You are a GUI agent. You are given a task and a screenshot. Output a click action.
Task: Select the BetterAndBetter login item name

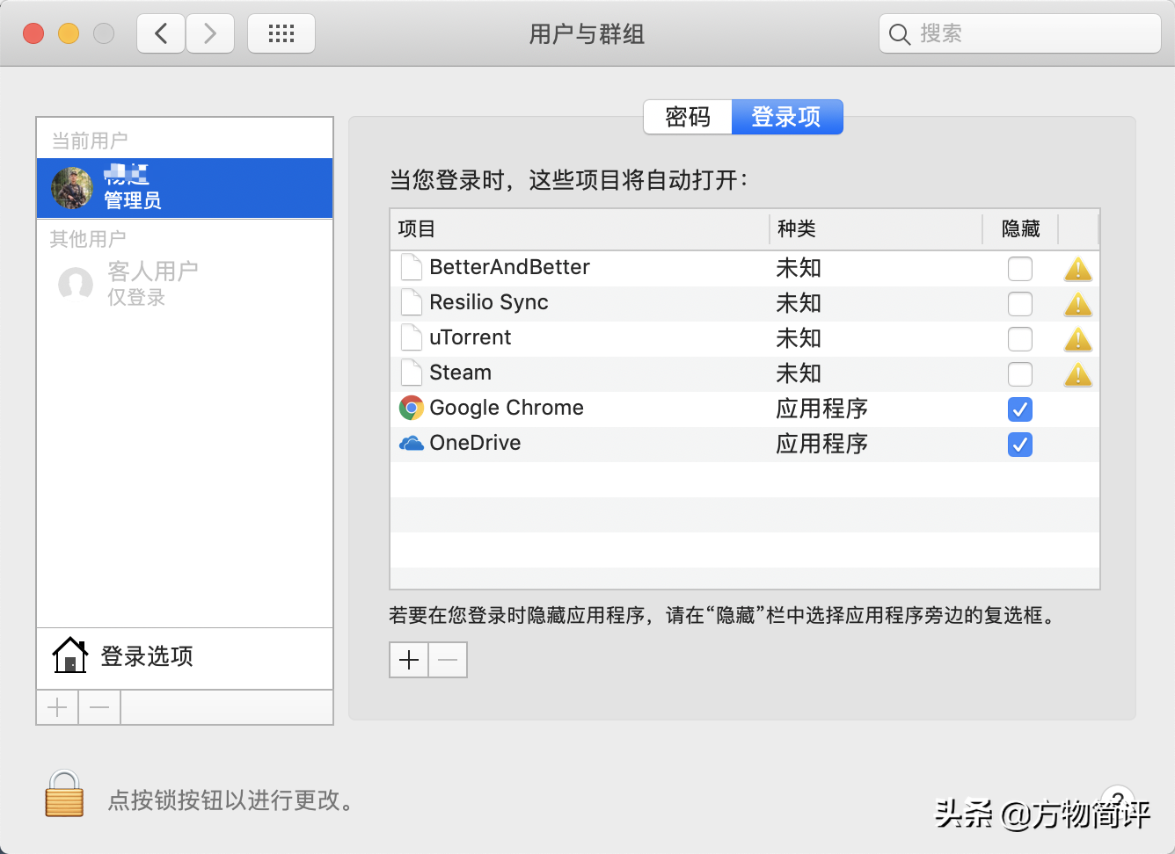(509, 267)
